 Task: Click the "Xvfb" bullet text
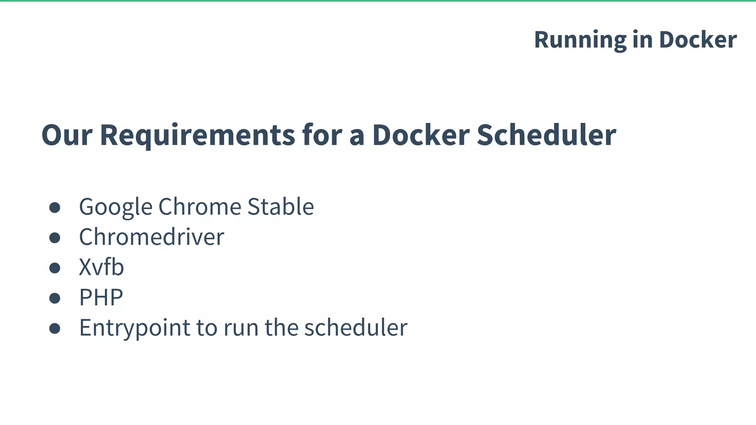102,267
